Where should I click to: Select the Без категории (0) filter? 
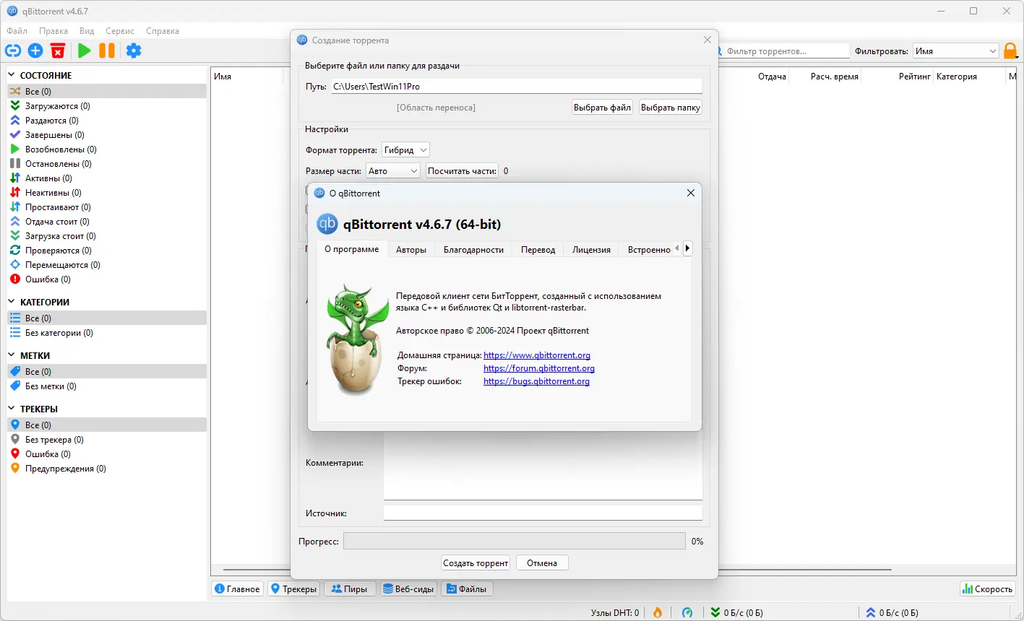click(107, 333)
